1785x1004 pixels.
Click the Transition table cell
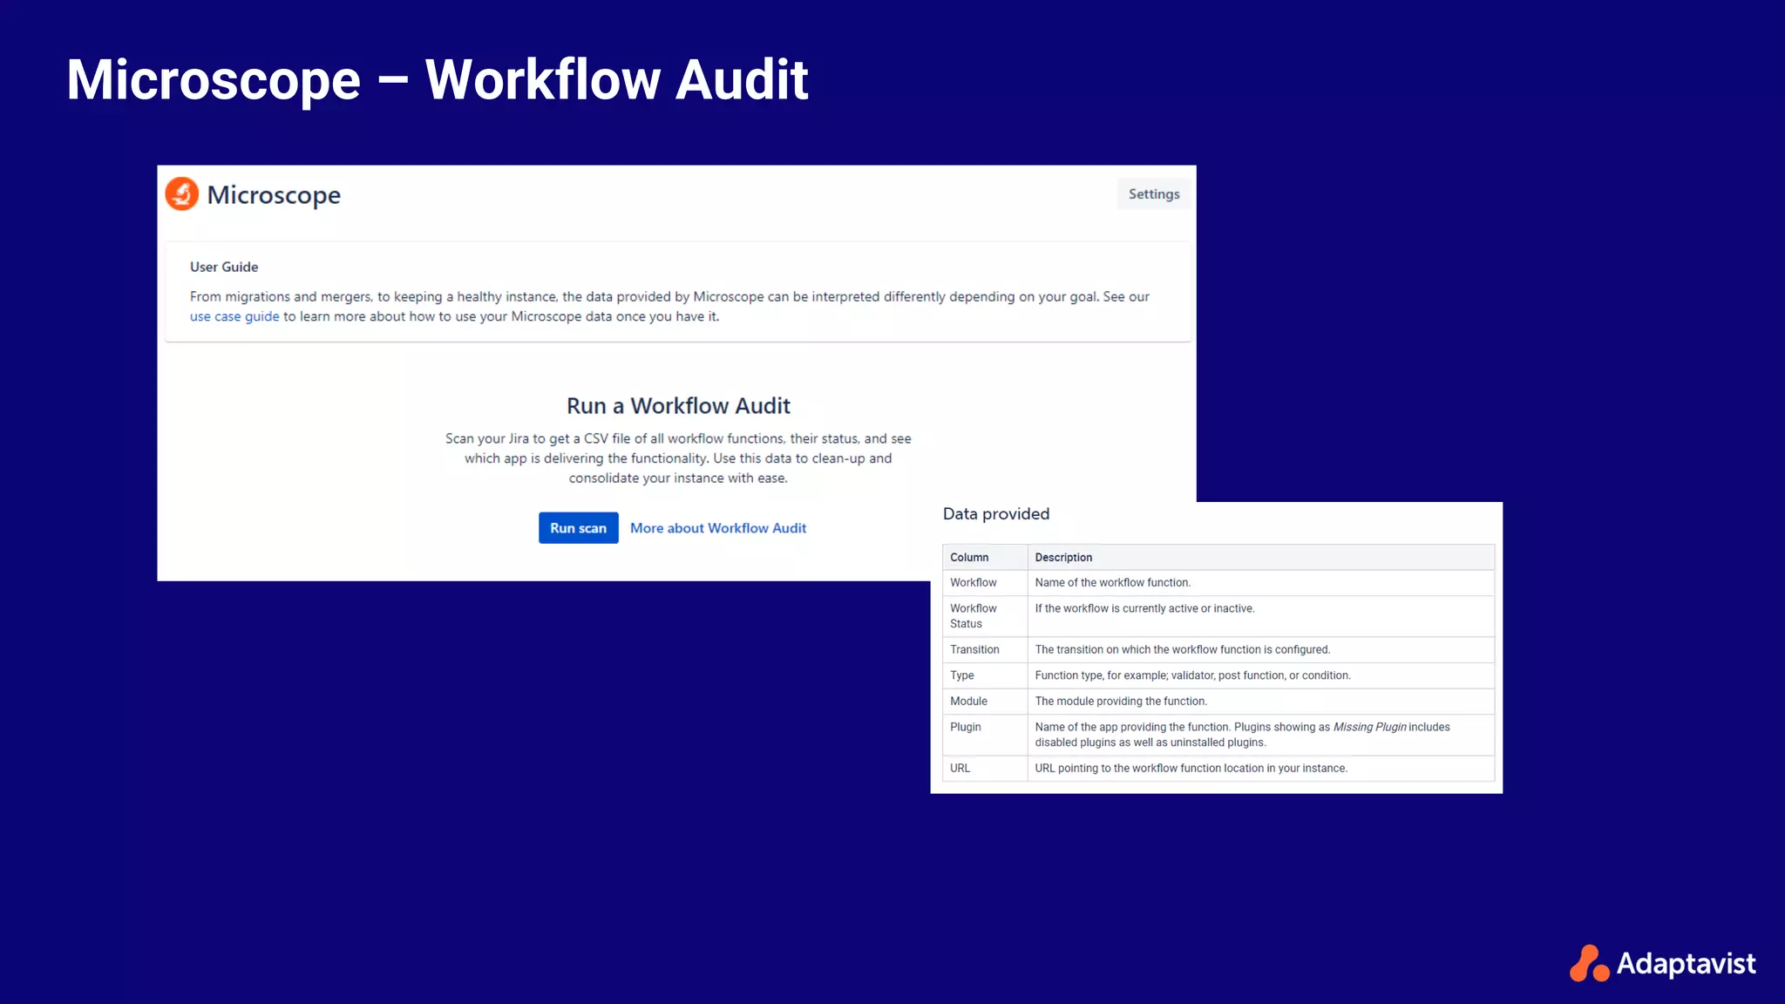click(985, 650)
